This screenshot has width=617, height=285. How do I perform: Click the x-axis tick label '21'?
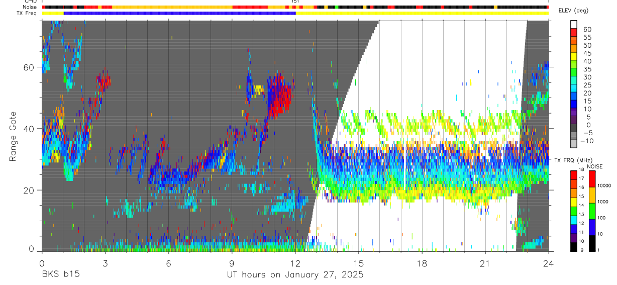[485, 264]
